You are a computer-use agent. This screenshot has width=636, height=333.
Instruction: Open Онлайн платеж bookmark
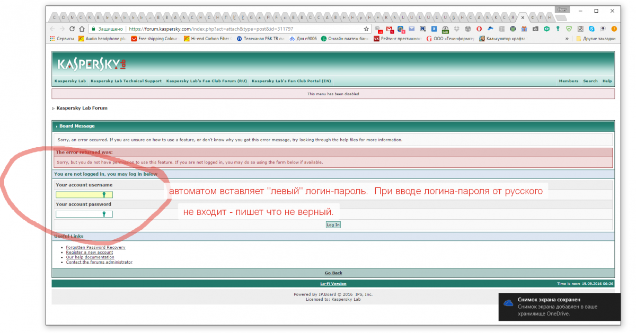pos(344,39)
